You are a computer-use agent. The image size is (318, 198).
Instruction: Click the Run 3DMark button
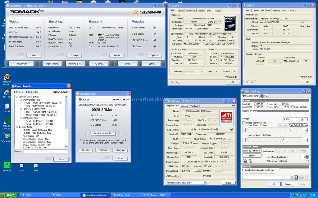pos(21,64)
